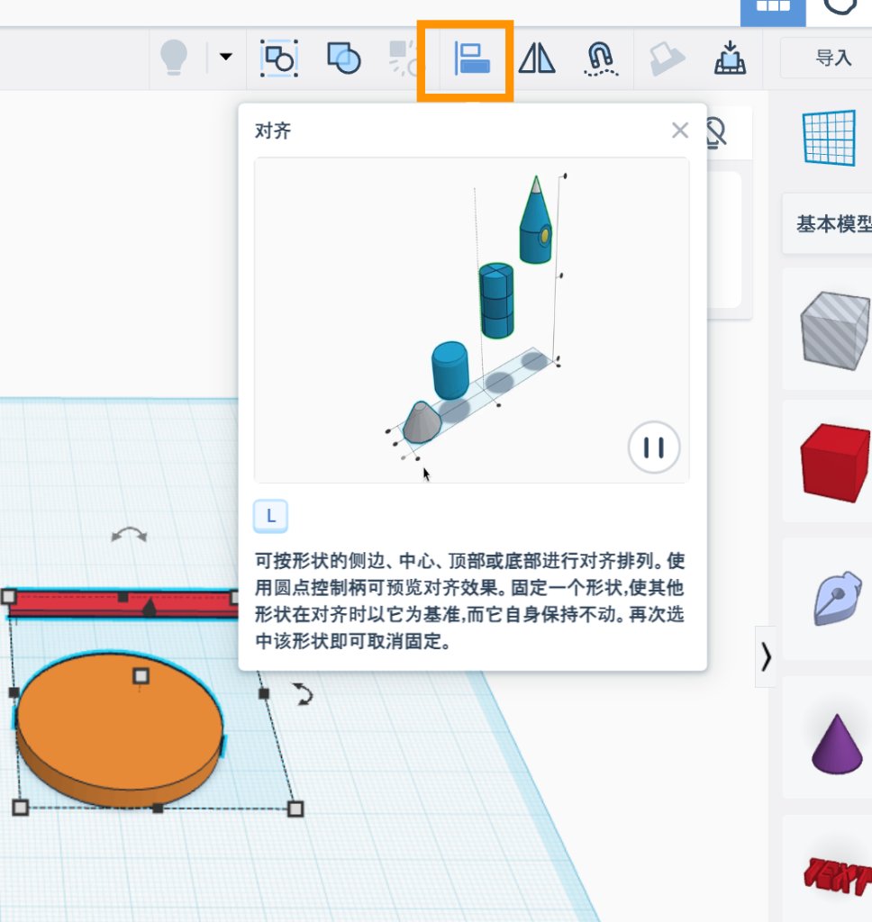Pick the red box shape
Image resolution: width=872 pixels, height=922 pixels.
pos(834,462)
